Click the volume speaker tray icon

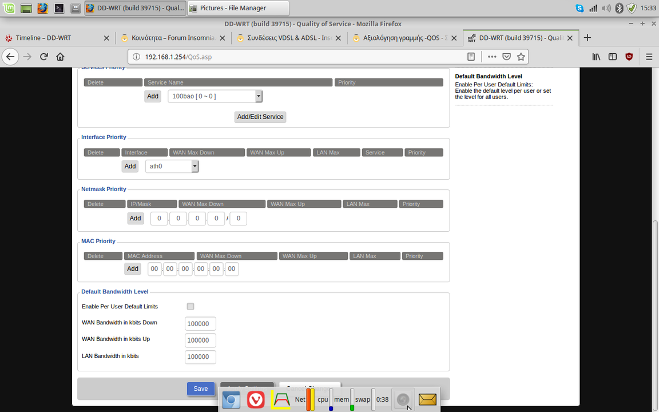point(606,8)
